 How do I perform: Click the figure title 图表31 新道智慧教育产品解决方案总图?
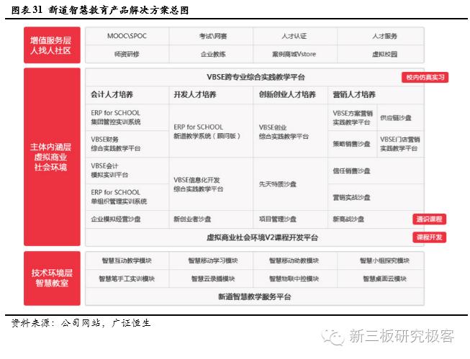pyautogui.click(x=100, y=10)
